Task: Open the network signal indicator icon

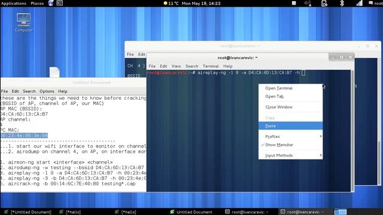Action: [x=359, y=3]
